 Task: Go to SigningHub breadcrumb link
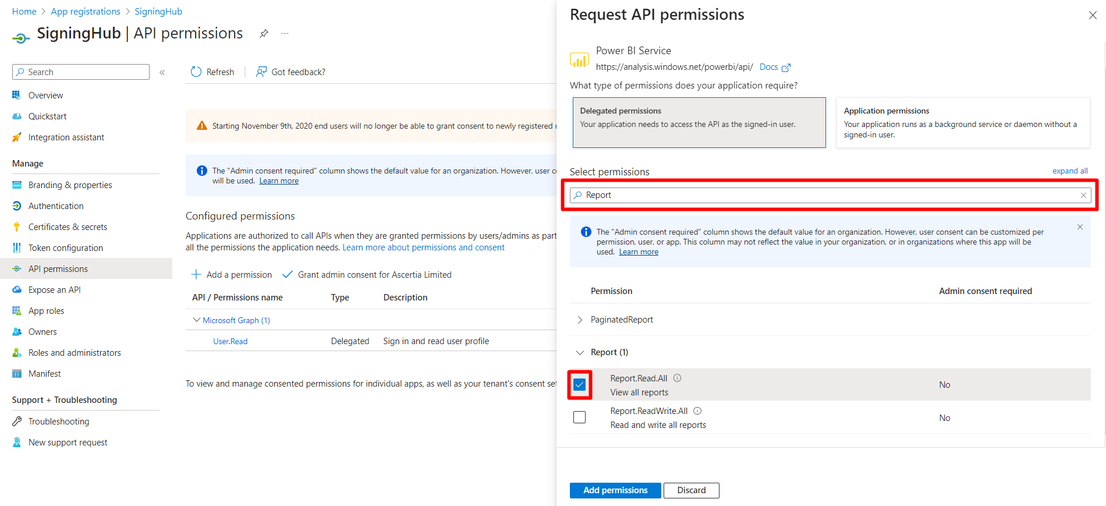[158, 12]
